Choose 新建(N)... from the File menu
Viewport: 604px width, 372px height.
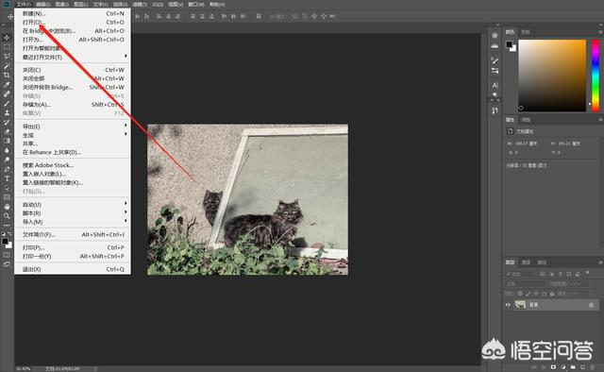tap(72, 13)
